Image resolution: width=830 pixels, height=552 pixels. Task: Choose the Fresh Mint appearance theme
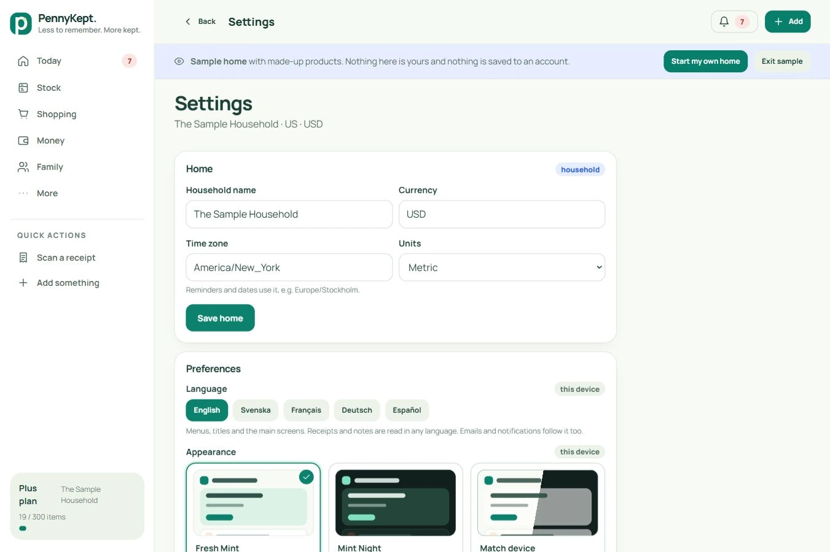253,508
